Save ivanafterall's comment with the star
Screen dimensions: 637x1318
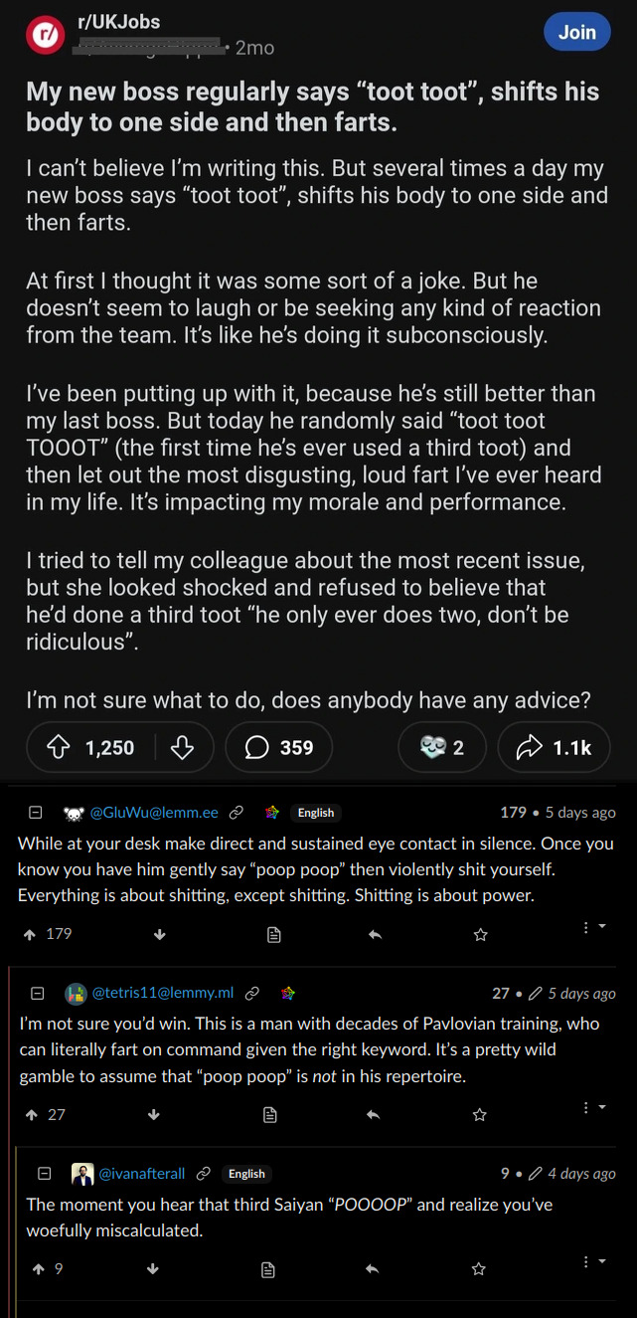(478, 1268)
